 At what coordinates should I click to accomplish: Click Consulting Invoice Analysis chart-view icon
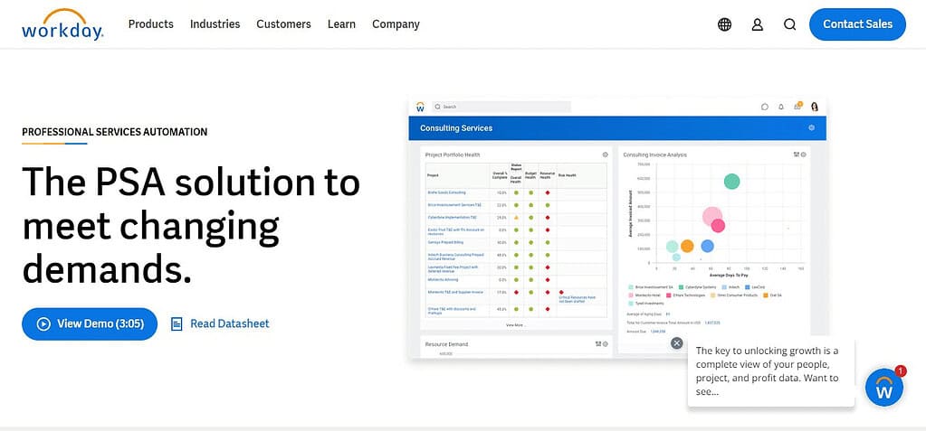pos(797,155)
